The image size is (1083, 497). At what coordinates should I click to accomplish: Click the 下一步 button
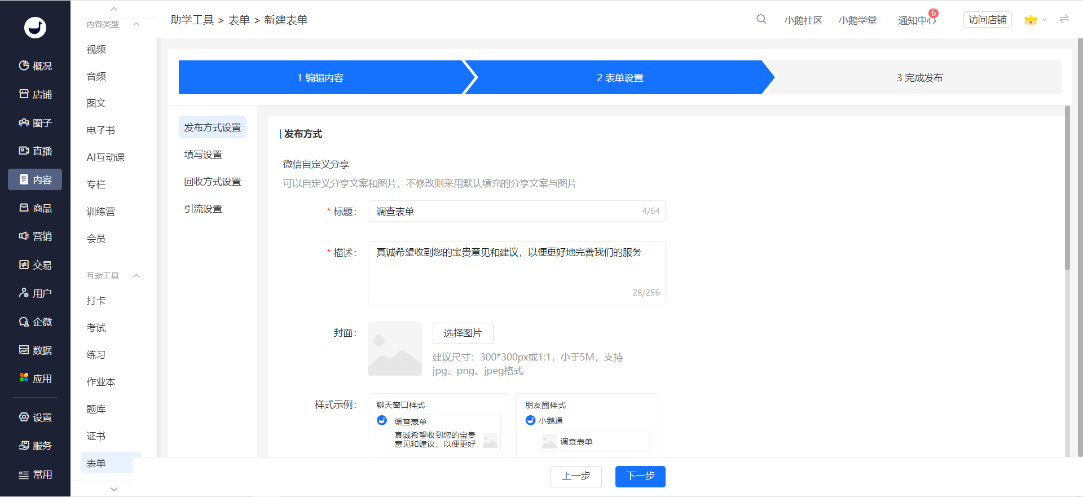click(640, 476)
